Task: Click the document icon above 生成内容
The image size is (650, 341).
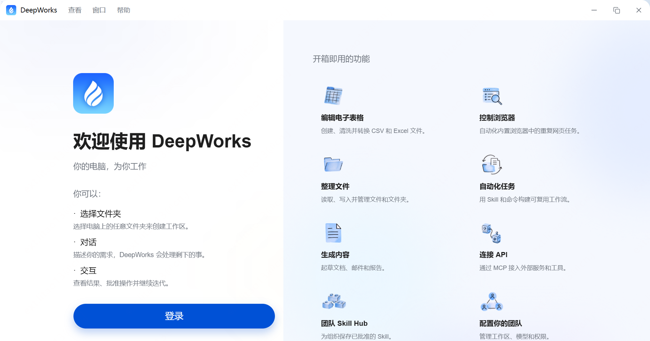Action: (x=333, y=233)
